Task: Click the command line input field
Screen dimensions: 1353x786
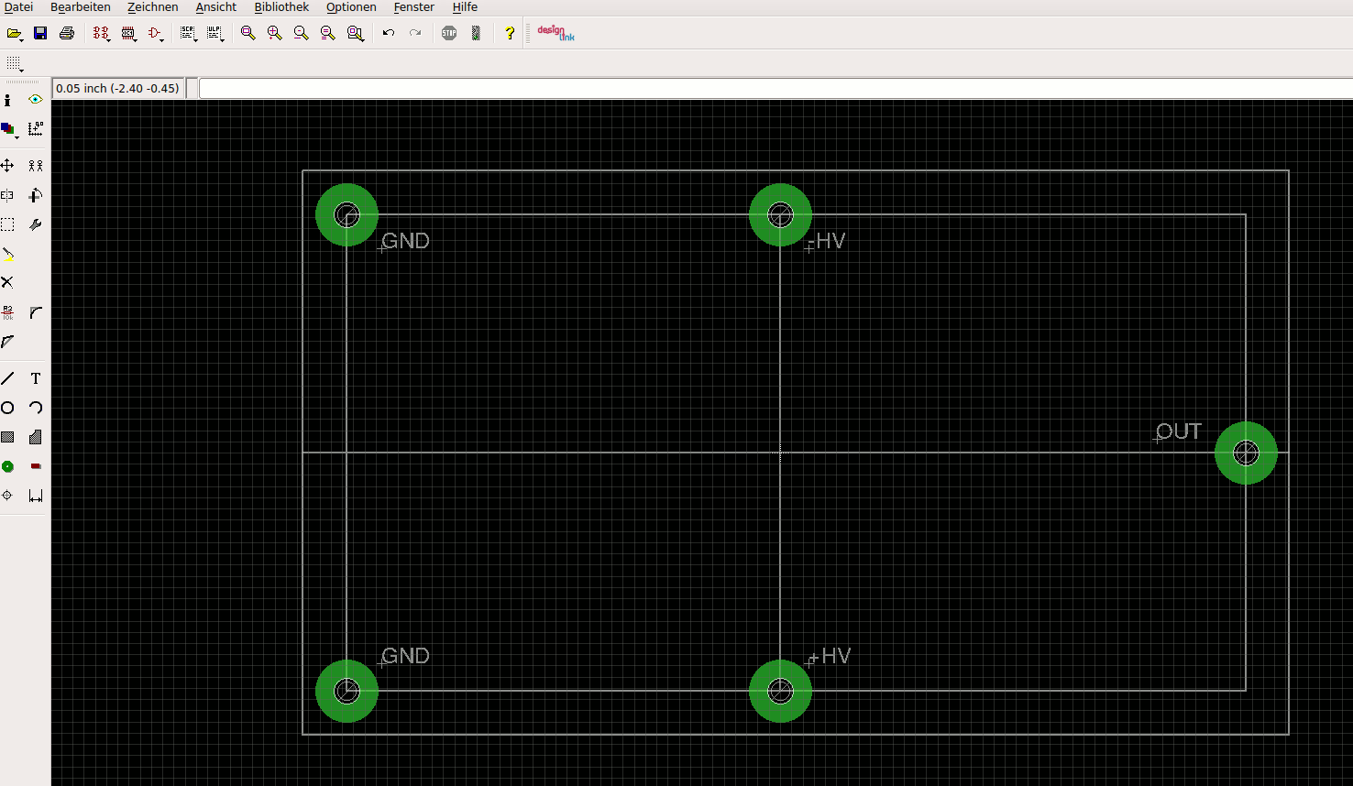Action: 775,88
